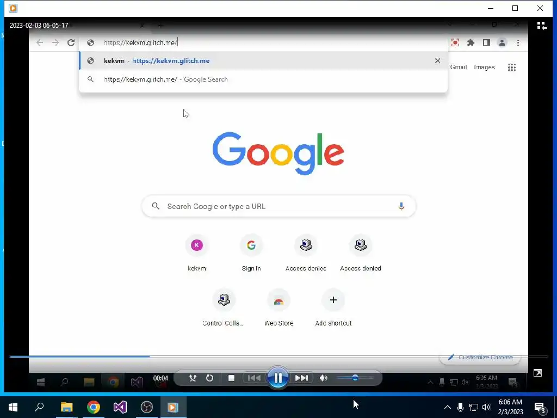This screenshot has height=418, width=557.
Task: Skip to the next track
Action: point(301,378)
